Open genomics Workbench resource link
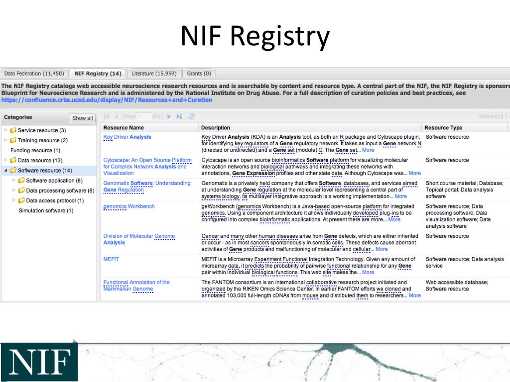The image size is (510, 382). (x=129, y=206)
